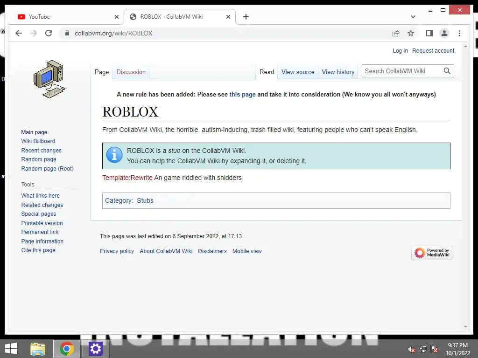Open the Stubs category link

(145, 200)
